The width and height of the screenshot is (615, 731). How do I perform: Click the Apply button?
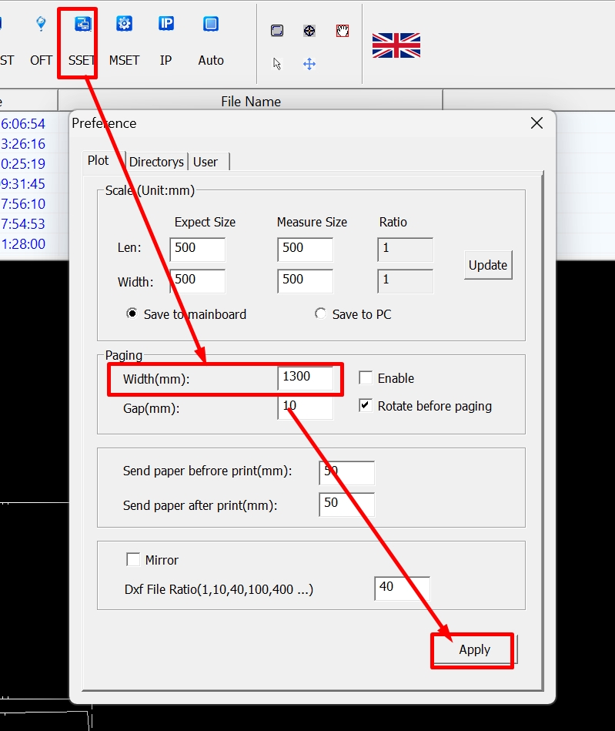pos(474,649)
